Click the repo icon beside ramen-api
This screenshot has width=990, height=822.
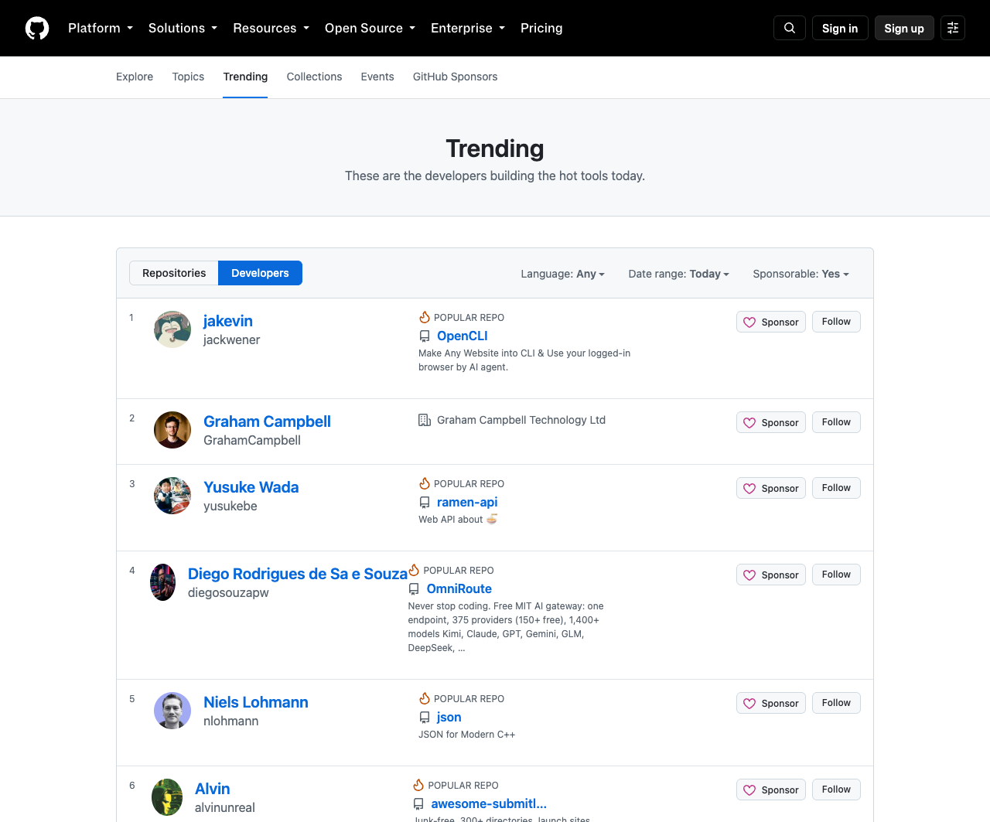425,503
